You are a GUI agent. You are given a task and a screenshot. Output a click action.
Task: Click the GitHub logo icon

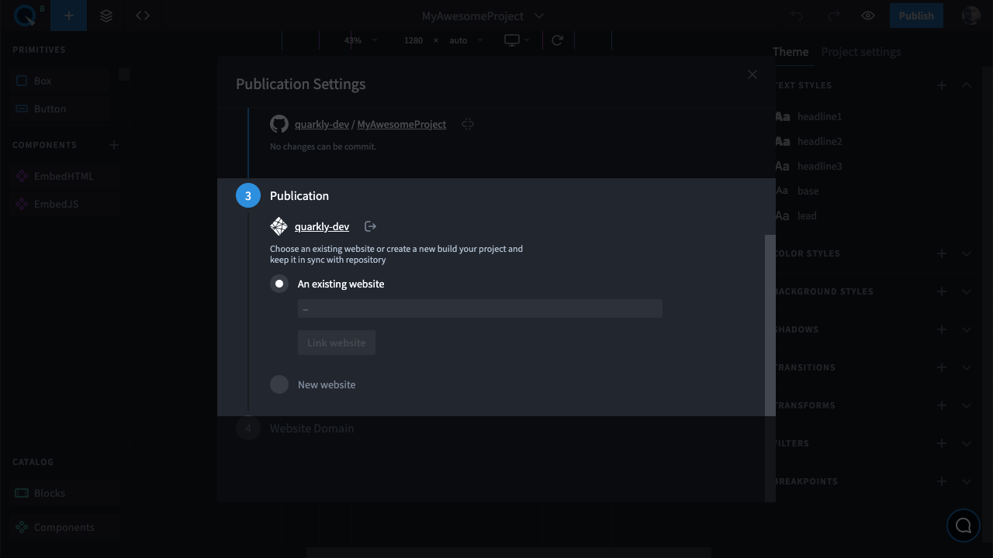click(279, 124)
